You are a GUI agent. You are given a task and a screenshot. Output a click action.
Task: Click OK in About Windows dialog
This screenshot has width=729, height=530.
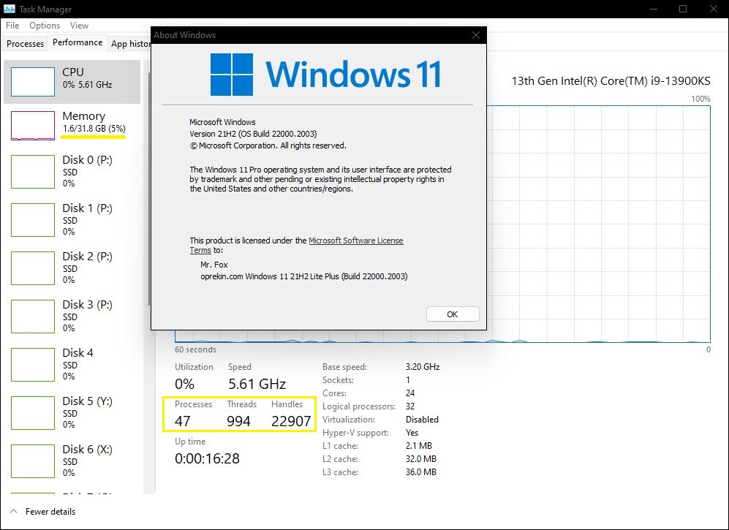(x=453, y=314)
